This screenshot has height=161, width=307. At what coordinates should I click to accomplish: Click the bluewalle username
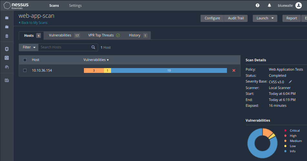(285, 5)
